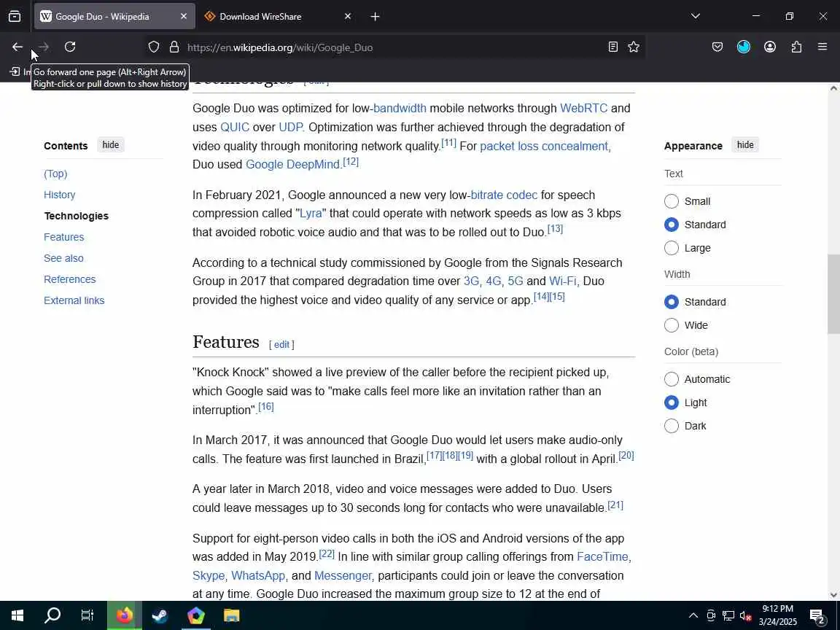Switch to the Download WireShare tab
Image resolution: width=840 pixels, height=630 pixels.
click(260, 17)
